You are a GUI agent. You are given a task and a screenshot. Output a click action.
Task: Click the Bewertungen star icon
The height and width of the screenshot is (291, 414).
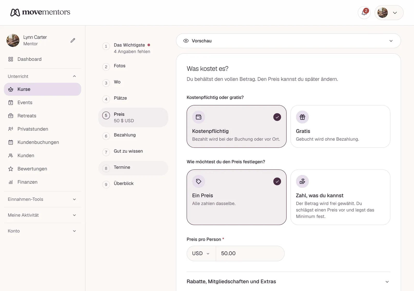tap(11, 169)
